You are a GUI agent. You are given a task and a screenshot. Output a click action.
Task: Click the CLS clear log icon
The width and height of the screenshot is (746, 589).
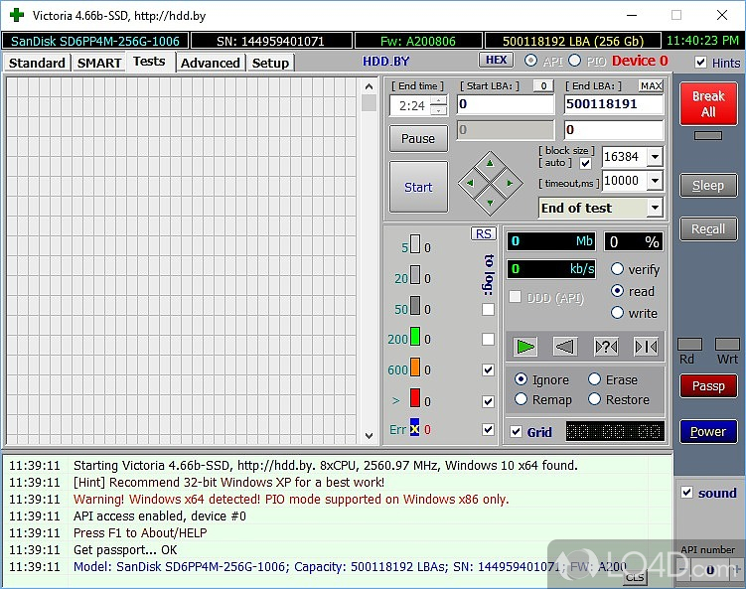click(x=635, y=577)
